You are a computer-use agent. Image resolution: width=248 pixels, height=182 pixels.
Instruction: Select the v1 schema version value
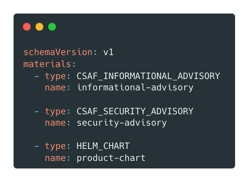click(x=109, y=52)
